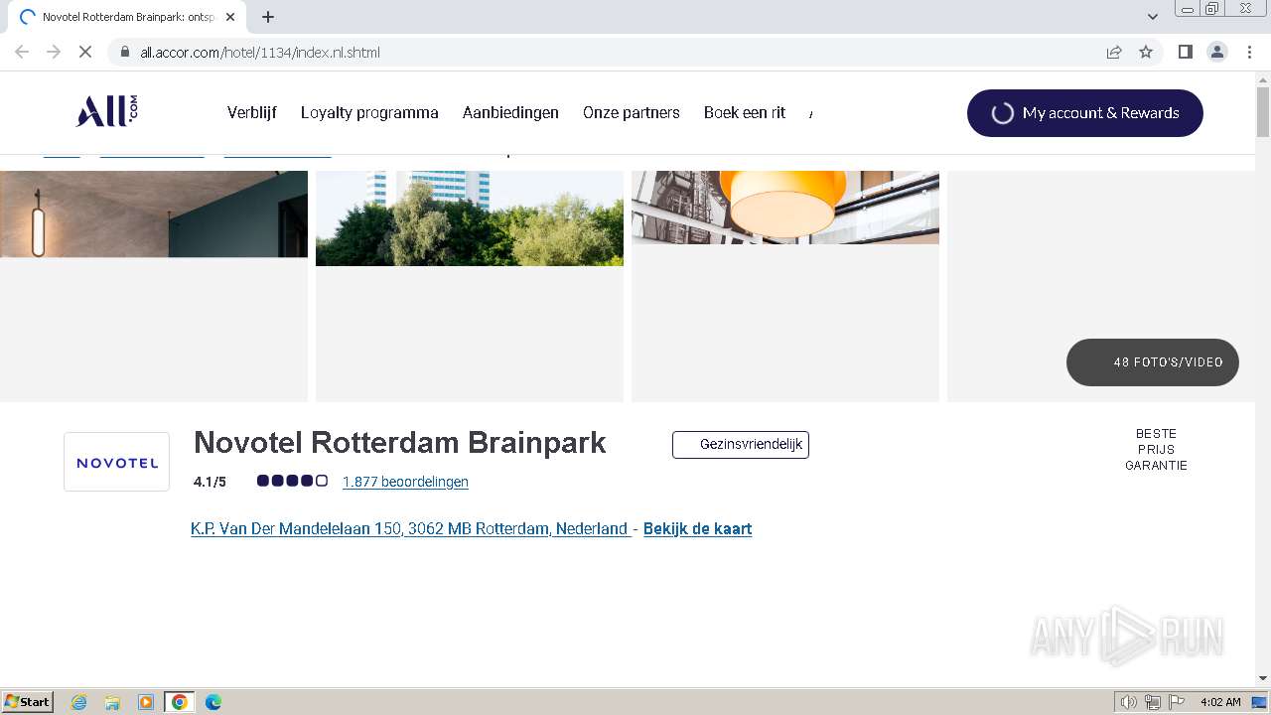1271x715 pixels.
Task: Click Bekijk de kaart link
Action: click(697, 529)
